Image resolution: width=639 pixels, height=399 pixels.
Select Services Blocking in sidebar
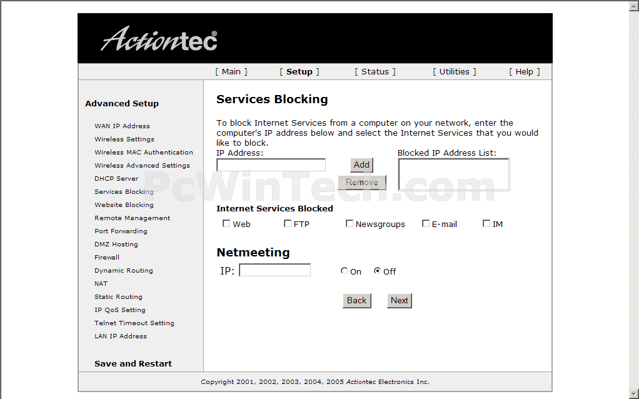[124, 191]
